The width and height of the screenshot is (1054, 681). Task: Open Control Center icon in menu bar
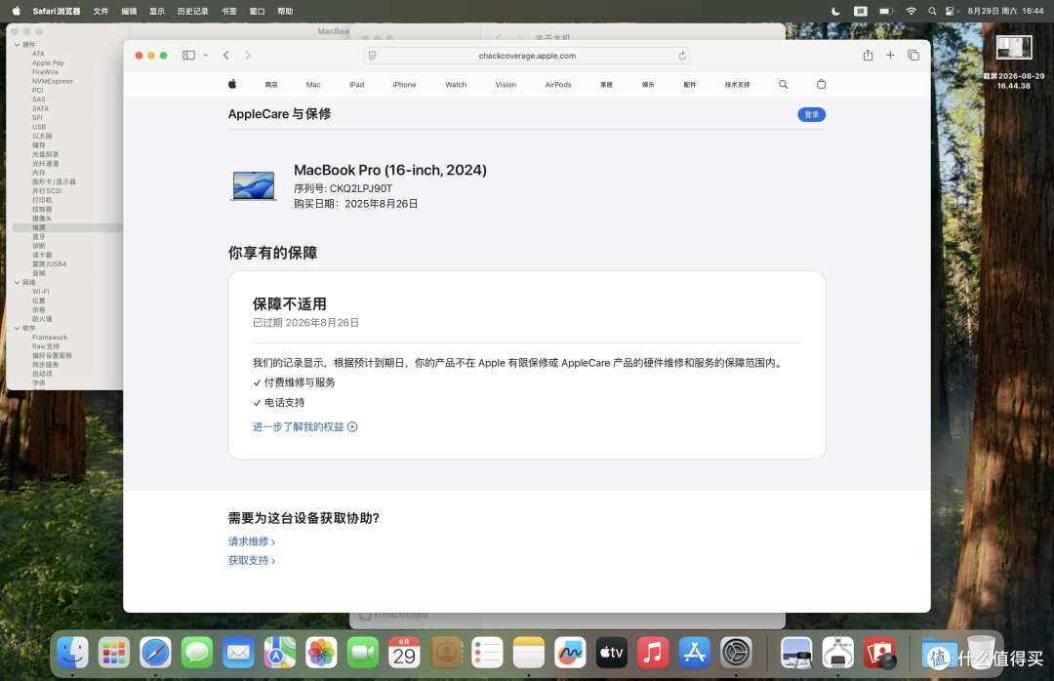coord(951,11)
